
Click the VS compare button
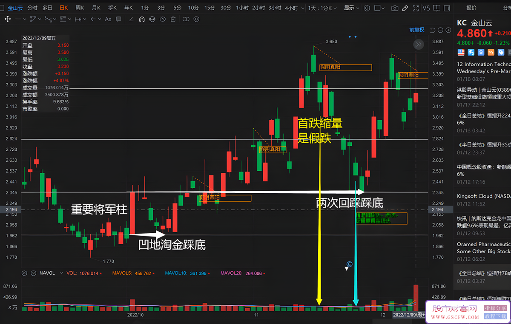click(426, 8)
